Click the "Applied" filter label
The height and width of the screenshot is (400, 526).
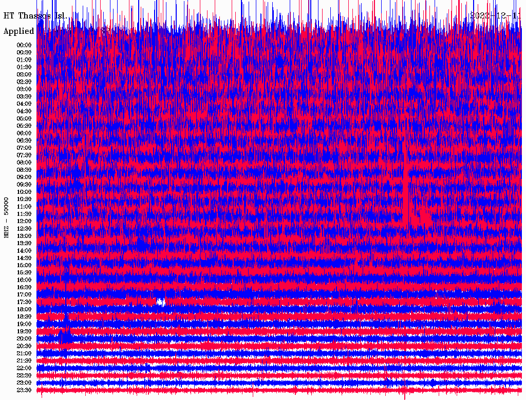tap(19, 31)
